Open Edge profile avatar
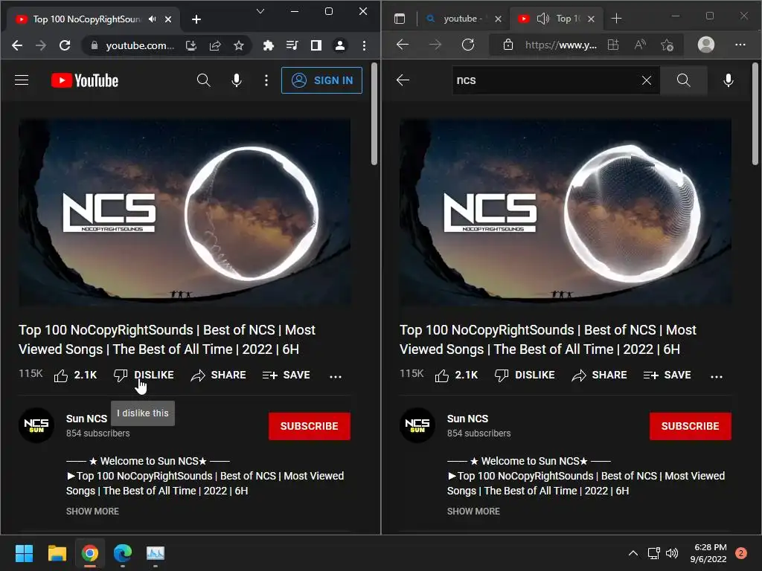The width and height of the screenshot is (762, 571). (706, 45)
